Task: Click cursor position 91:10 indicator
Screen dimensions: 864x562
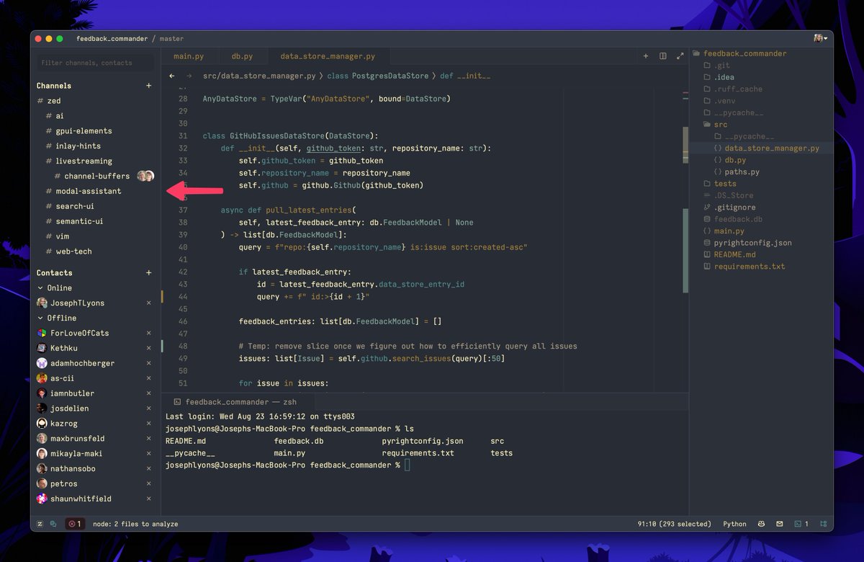Action: click(674, 524)
